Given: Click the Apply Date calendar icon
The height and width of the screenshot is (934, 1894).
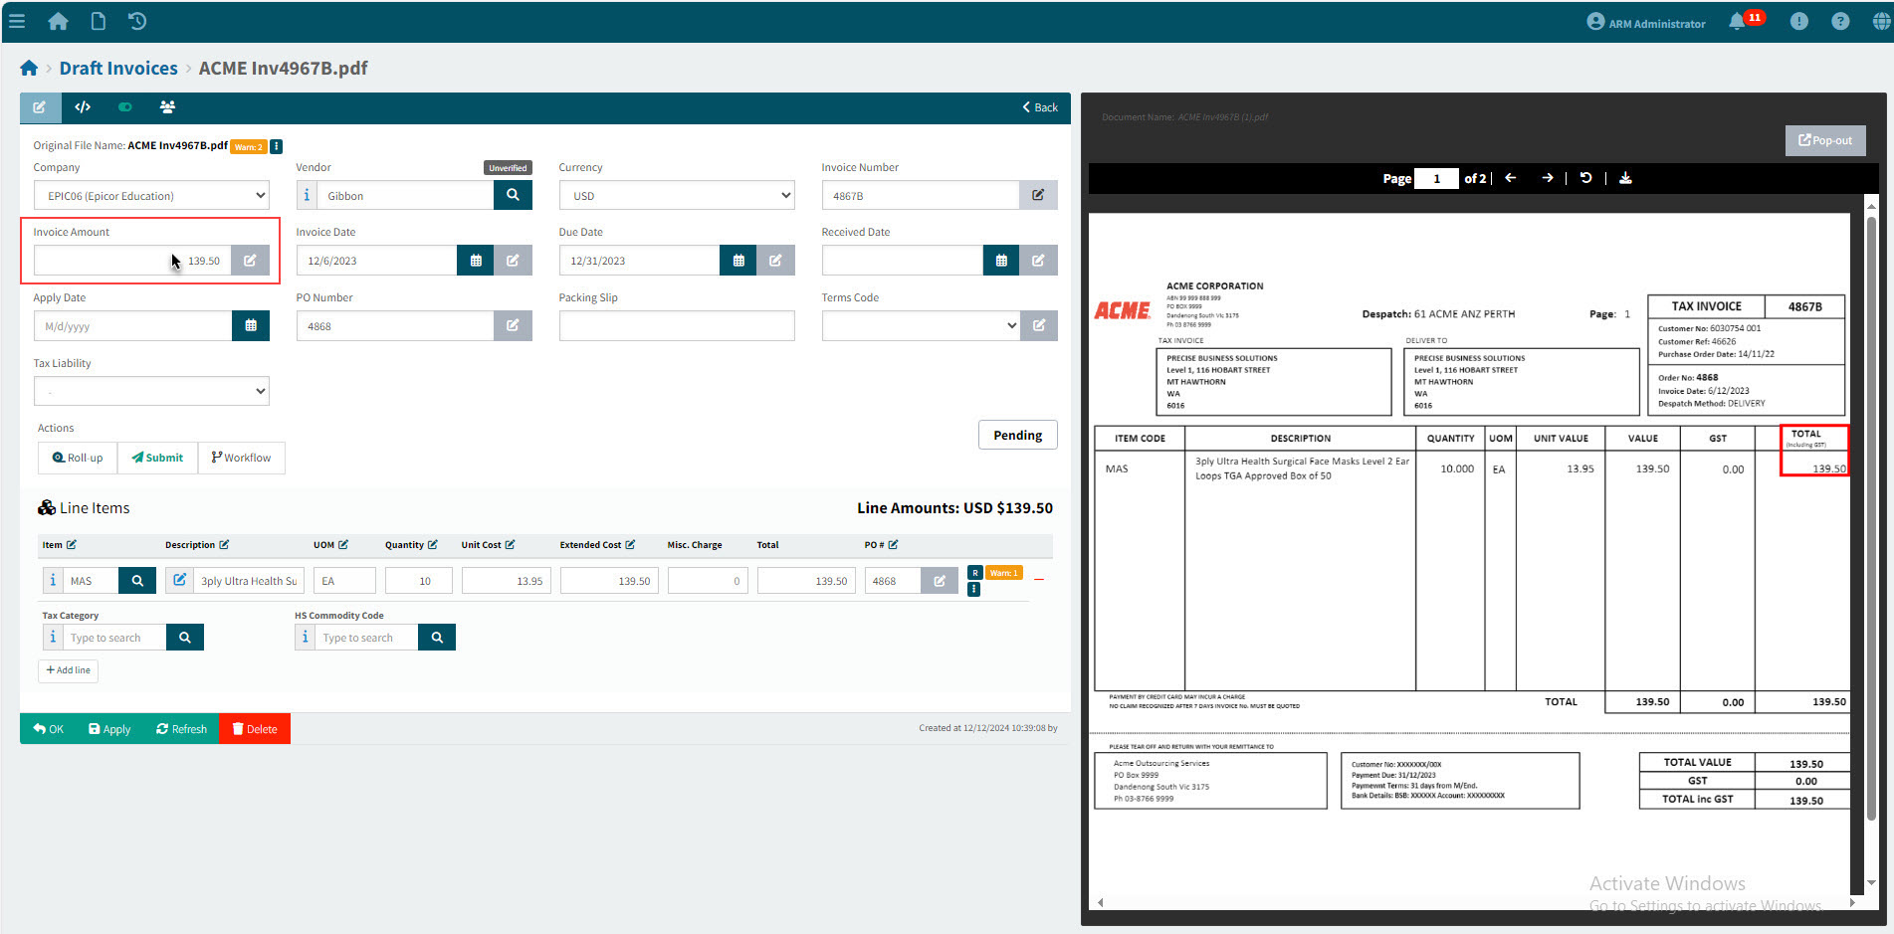Looking at the screenshot, I should click(x=251, y=326).
